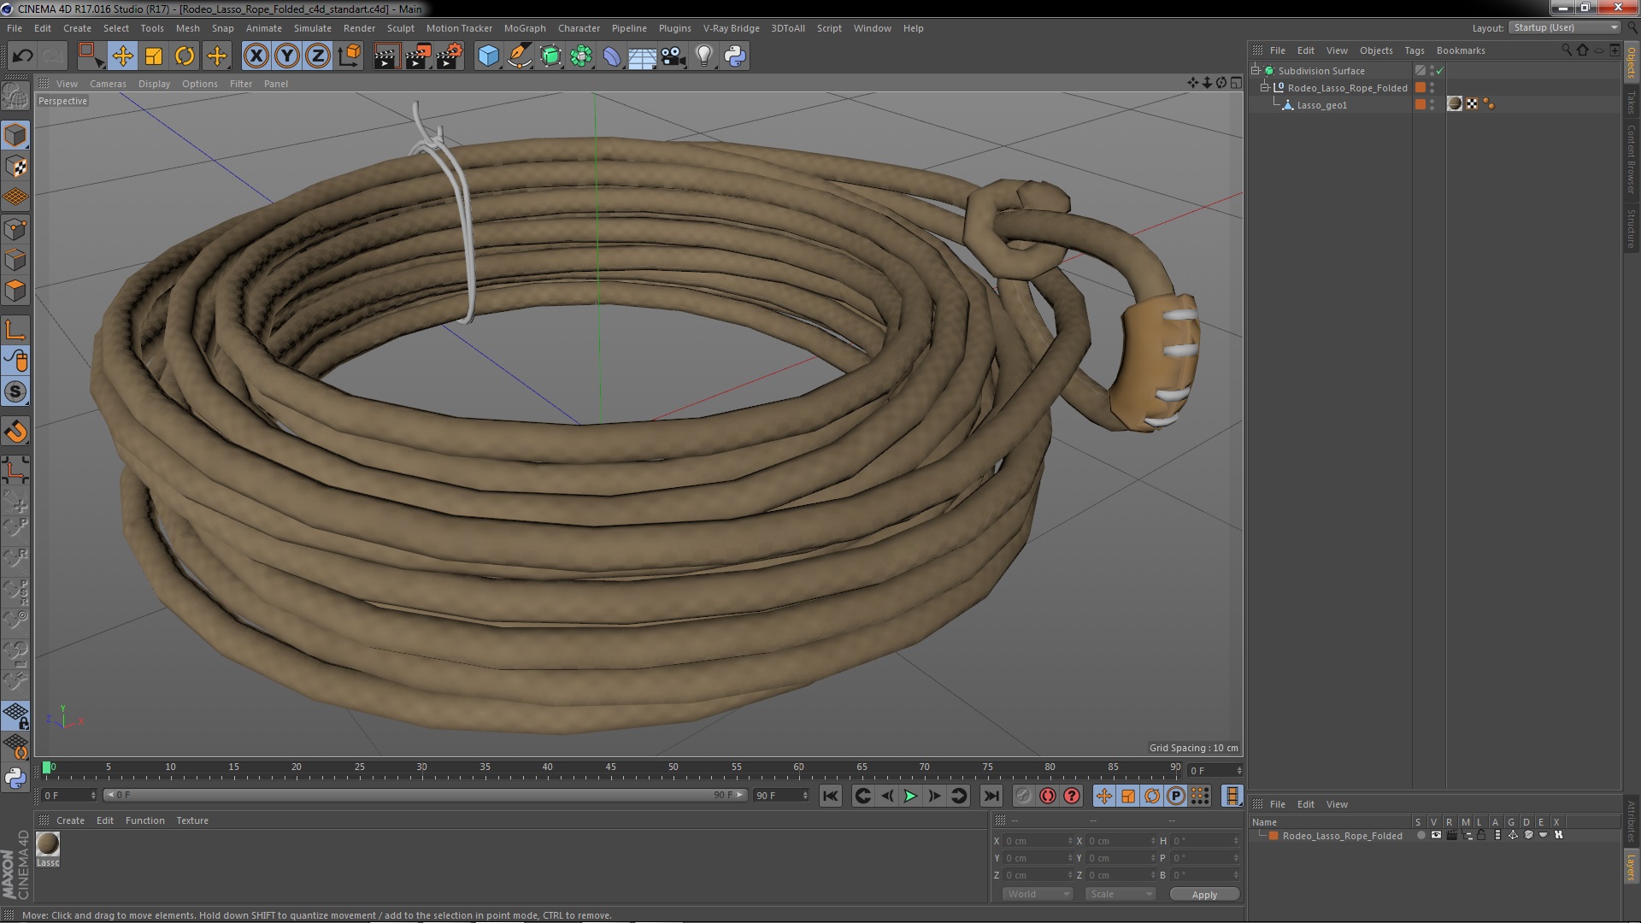Image resolution: width=1641 pixels, height=923 pixels.
Task: Select the Lasso material thumbnail
Action: [48, 844]
